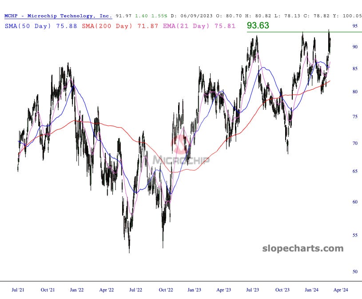Click the green 93.63 price level label
The height and width of the screenshot is (299, 362).
point(258,25)
